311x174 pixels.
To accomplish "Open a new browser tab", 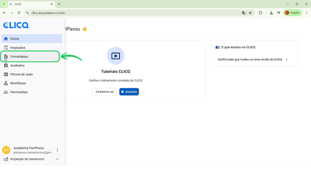I will point(59,4).
